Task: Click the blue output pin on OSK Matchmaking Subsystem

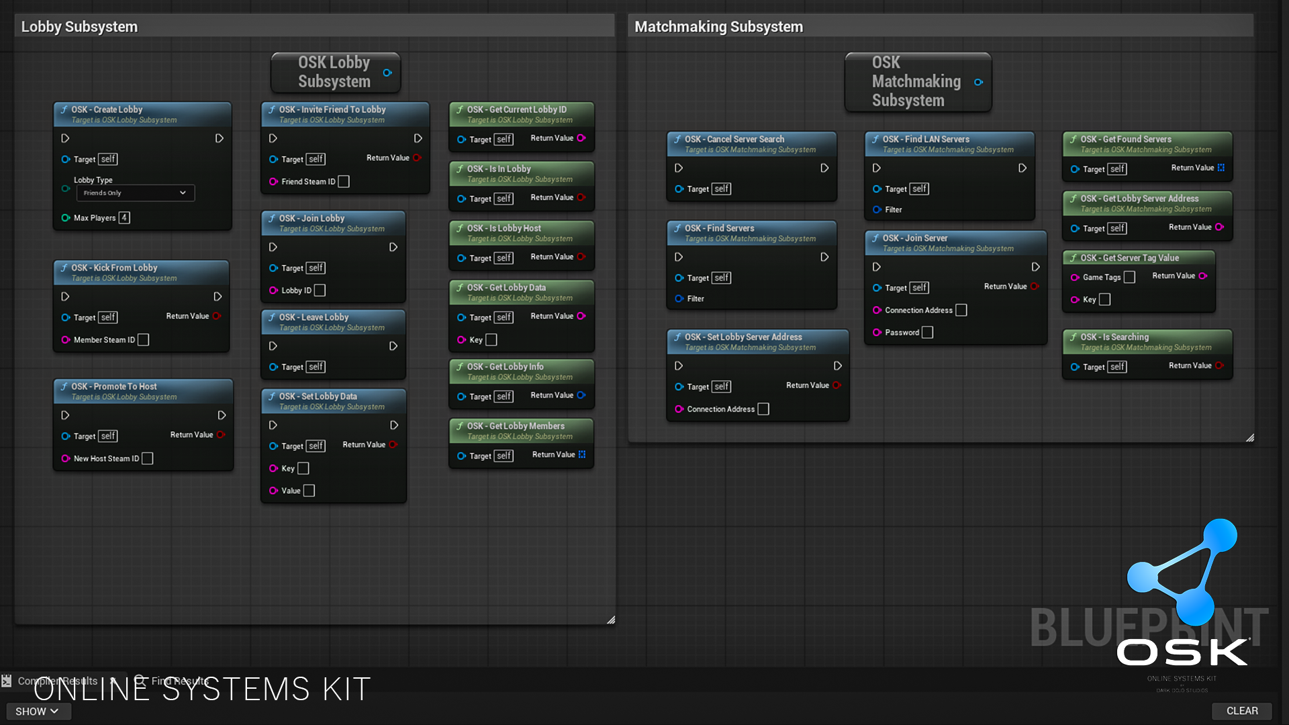Action: click(977, 82)
